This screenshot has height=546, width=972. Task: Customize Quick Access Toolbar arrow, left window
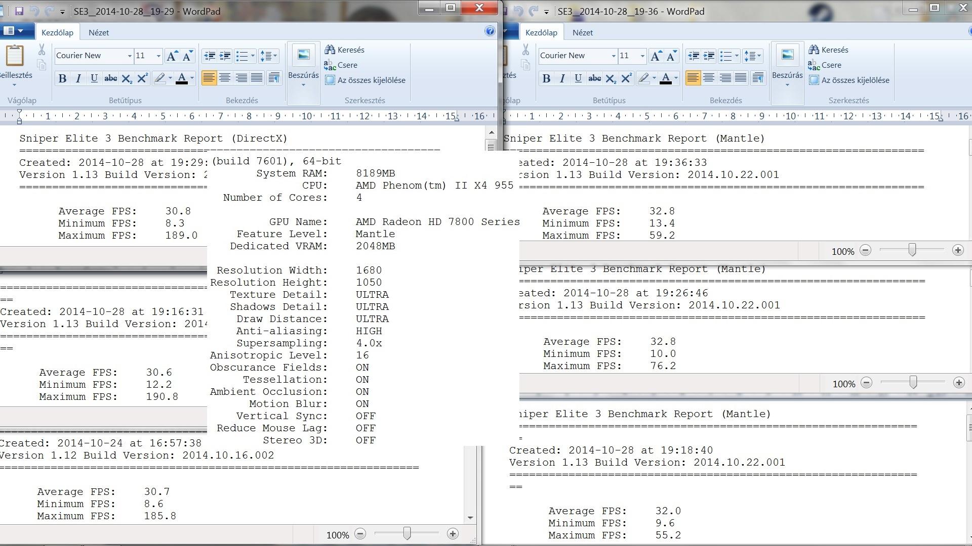pyautogui.click(x=62, y=12)
